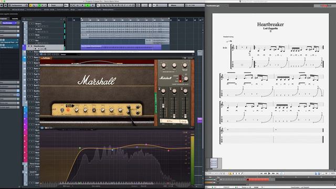This screenshot has width=336, height=189.
Task: Toggle monitoring on Heartbreaker track
Action: click(38, 49)
